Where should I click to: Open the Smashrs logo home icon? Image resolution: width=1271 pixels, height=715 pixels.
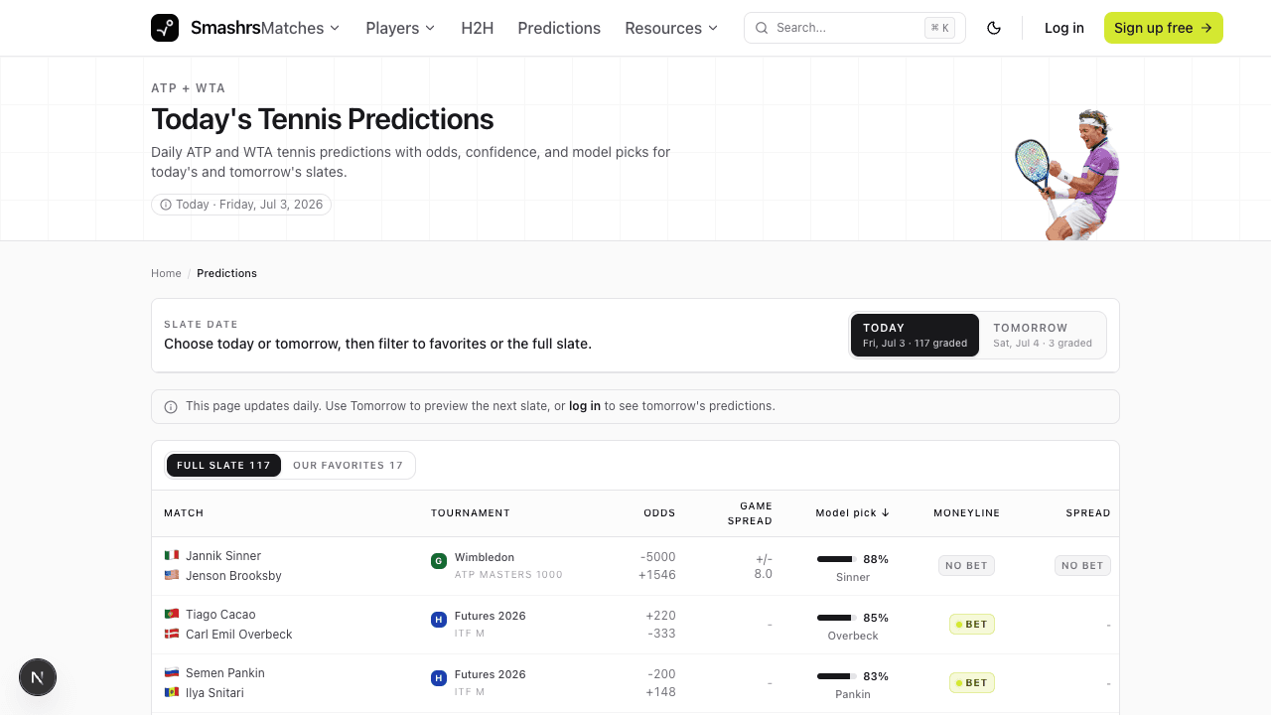click(x=165, y=28)
